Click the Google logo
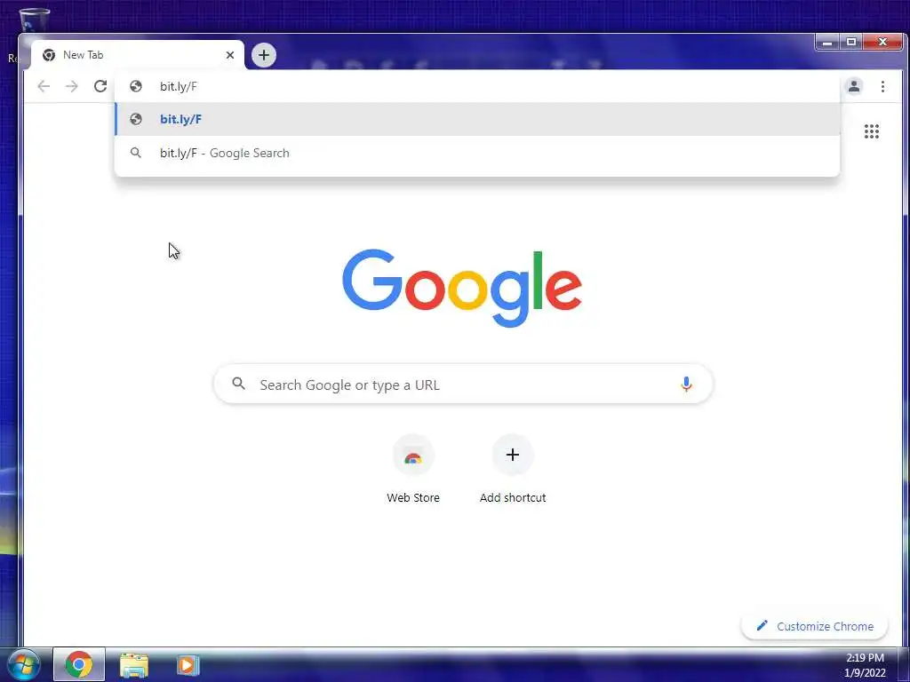910x682 pixels. point(462,288)
